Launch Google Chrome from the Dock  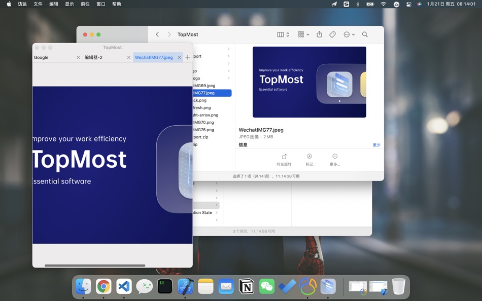tap(104, 286)
